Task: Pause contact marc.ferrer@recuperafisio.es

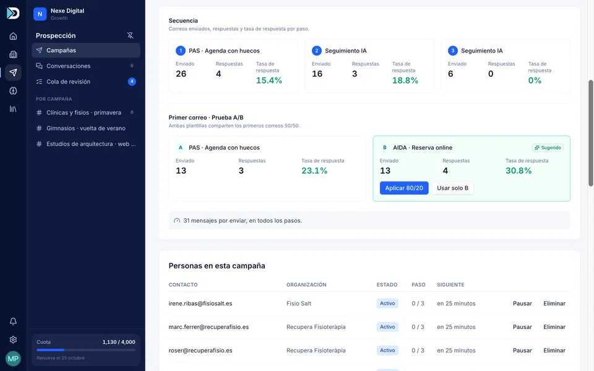Action: [522, 327]
